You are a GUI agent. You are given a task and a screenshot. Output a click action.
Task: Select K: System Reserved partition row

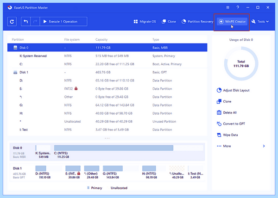[x=107, y=56]
